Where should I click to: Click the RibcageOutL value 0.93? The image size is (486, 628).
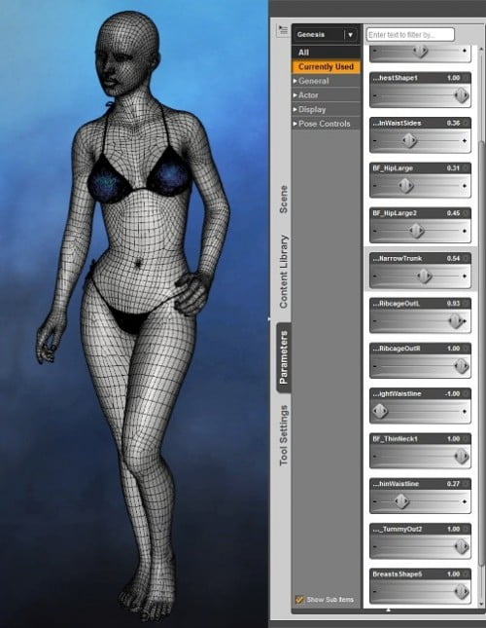point(453,304)
